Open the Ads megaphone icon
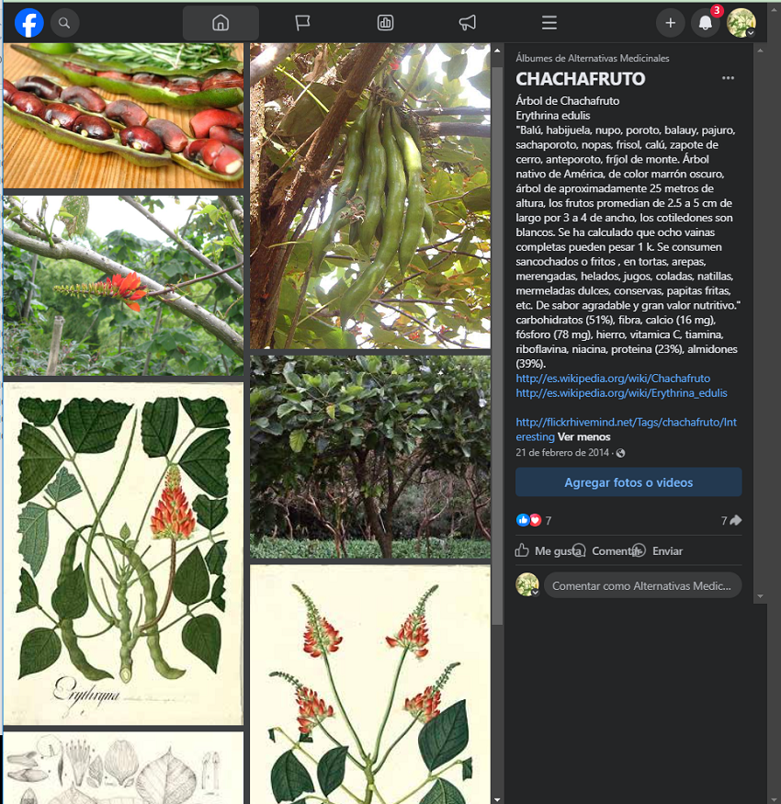The height and width of the screenshot is (804, 781). [x=467, y=23]
